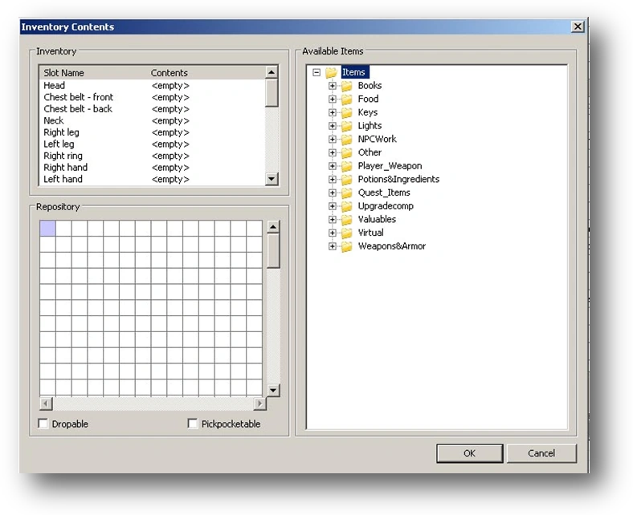Click the Valuables folder icon
This screenshot has height=515, width=633.
[346, 219]
